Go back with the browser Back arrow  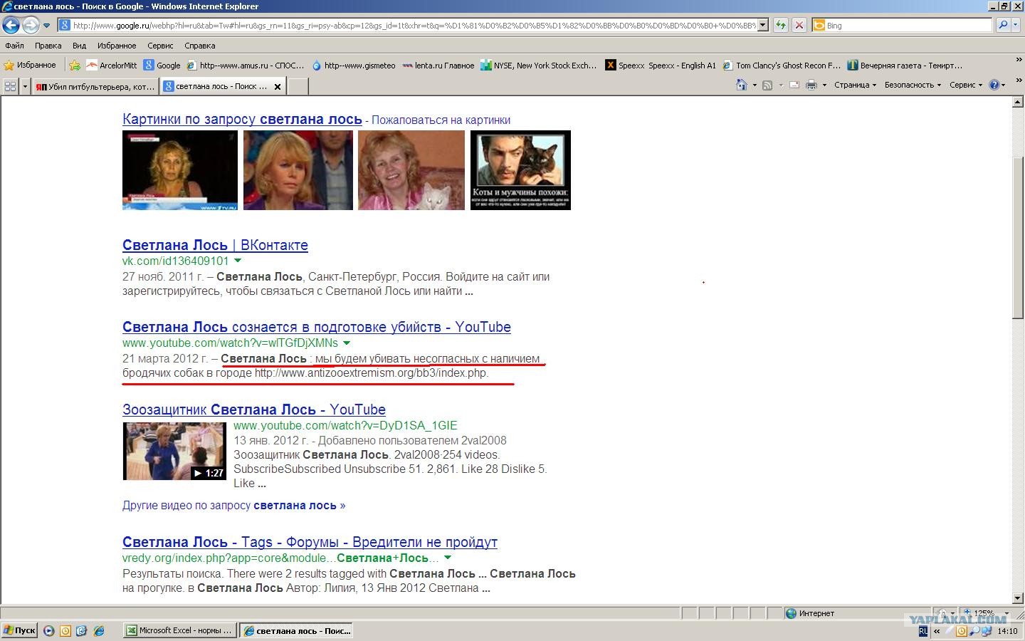[11, 25]
